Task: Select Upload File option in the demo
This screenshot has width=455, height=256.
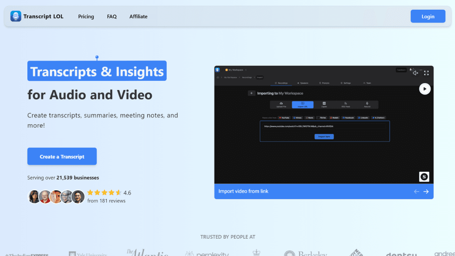Action: tap(281, 105)
